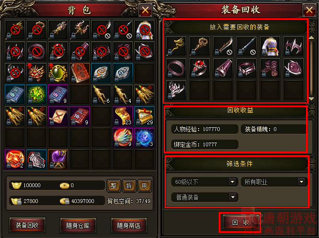Open the 随身商店 portable shop
This screenshot has width=319, height=238.
pyautogui.click(x=129, y=226)
